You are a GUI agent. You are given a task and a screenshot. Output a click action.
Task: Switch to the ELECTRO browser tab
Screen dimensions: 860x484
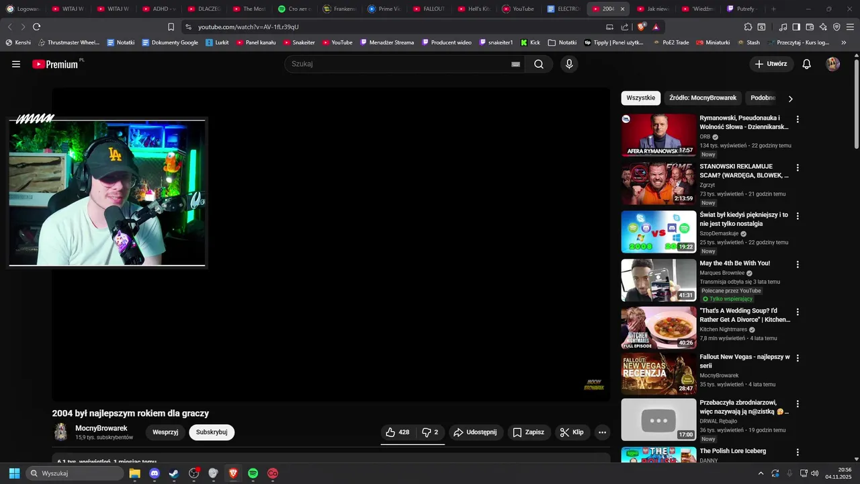click(x=564, y=9)
